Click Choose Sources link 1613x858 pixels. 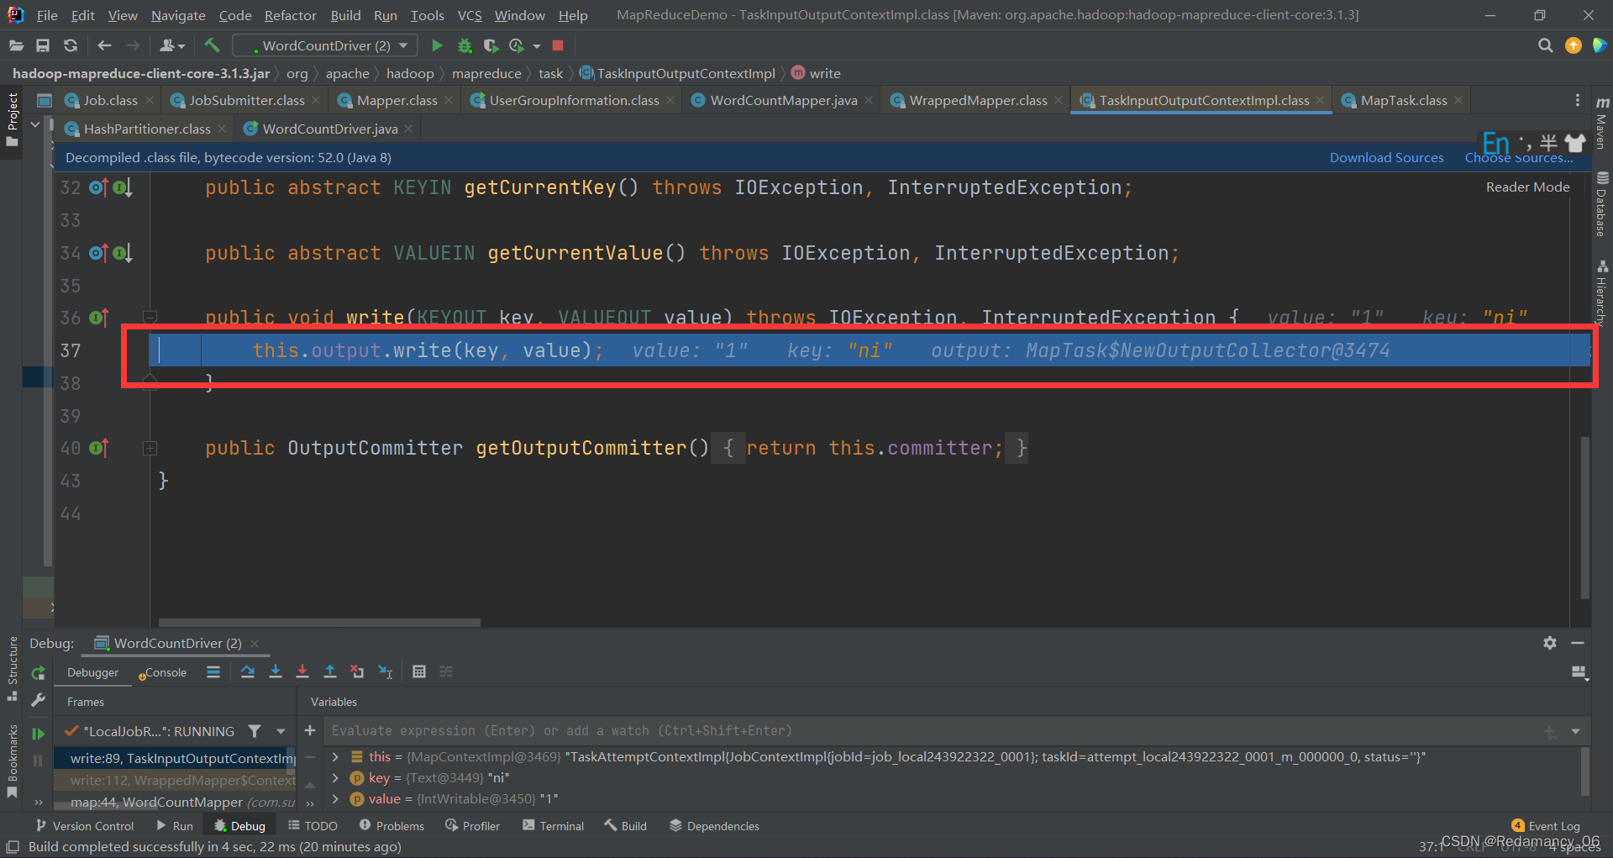click(1519, 158)
